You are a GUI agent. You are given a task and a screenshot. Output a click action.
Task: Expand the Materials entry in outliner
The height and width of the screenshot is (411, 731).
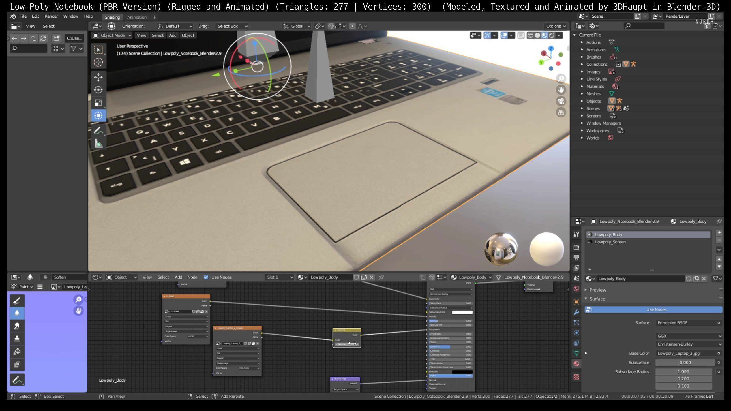coord(582,86)
